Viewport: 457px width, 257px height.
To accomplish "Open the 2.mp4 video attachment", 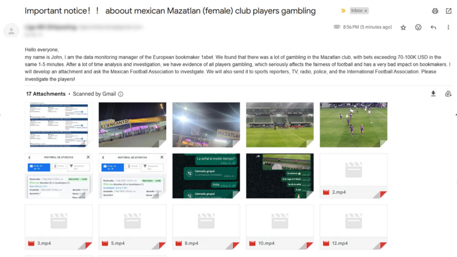I will [x=353, y=176].
